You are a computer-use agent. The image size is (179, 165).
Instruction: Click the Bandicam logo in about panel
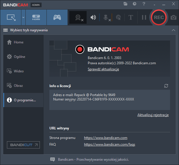coord(102,49)
